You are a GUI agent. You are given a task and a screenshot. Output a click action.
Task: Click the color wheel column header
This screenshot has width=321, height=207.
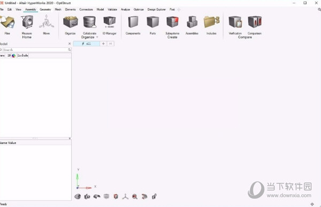[x=13, y=55]
